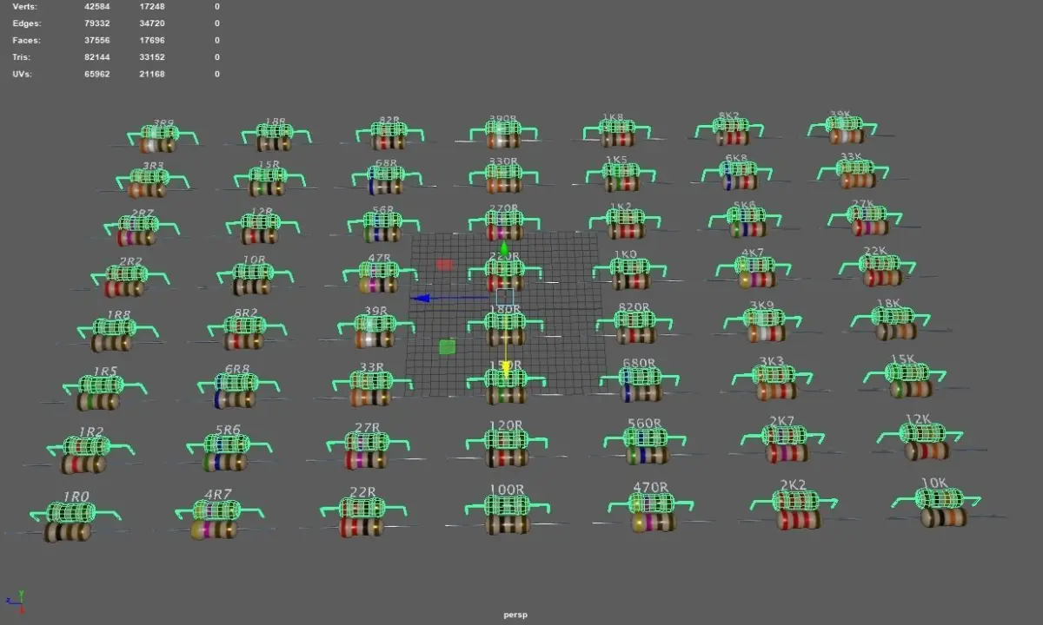This screenshot has width=1043, height=625.
Task: Choose the 470R resistor mesh
Action: (x=651, y=512)
